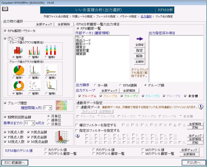The height and width of the screenshot is (167, 207).
Task: Select the red 3D bar chart thumbnail 種類1
Action: (18, 50)
